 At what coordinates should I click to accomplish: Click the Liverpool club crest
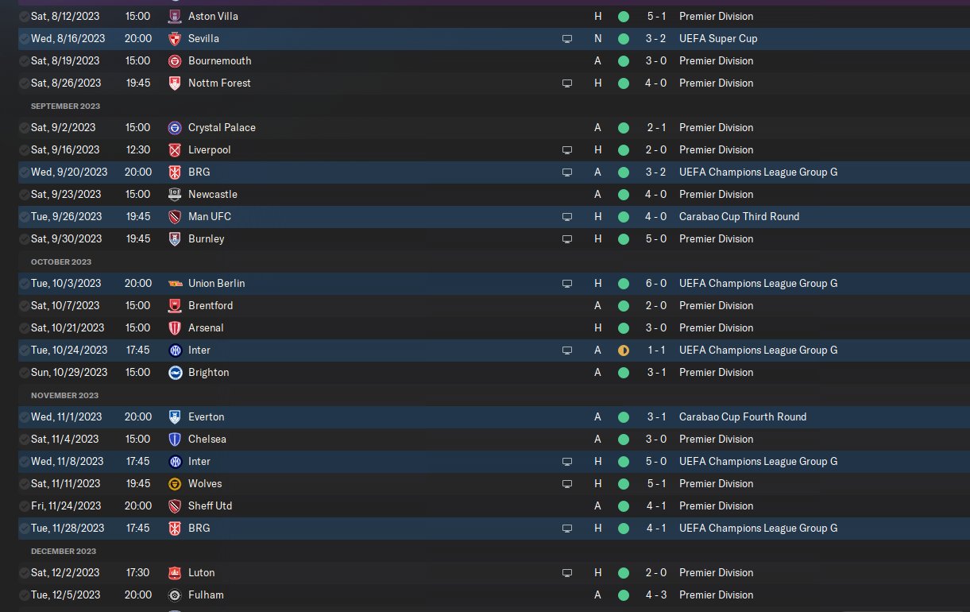[175, 149]
